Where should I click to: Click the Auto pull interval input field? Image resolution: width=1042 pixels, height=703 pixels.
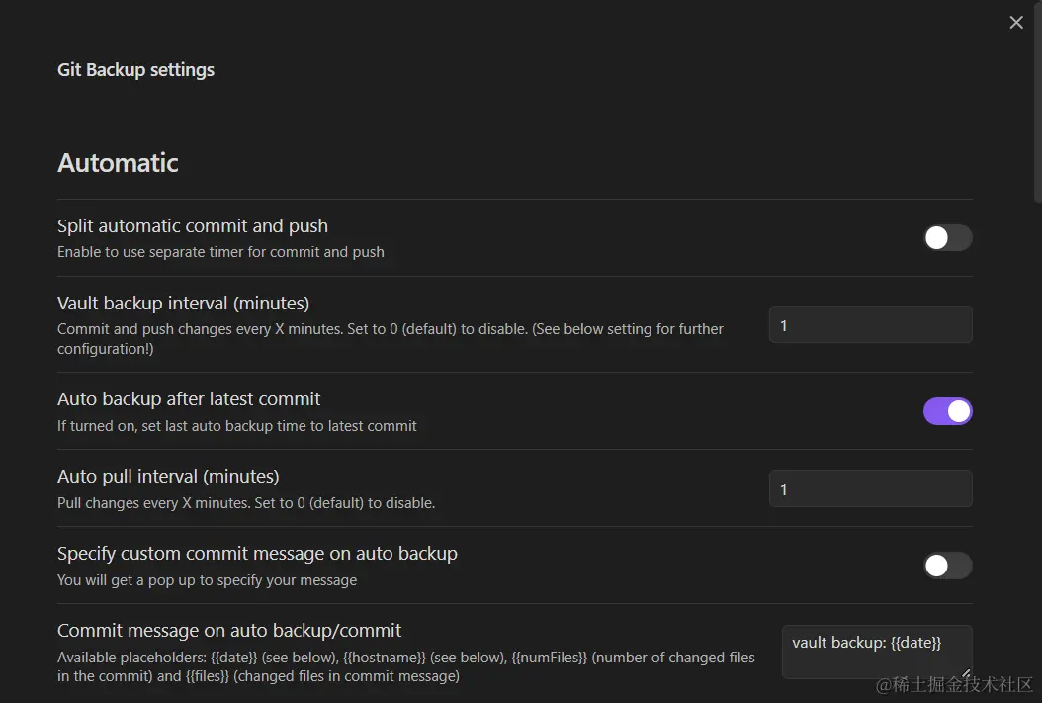click(869, 487)
